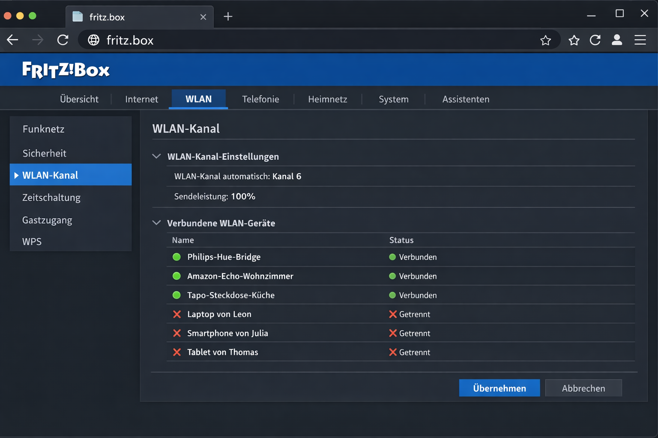The height and width of the screenshot is (438, 658).
Task: Open the System tab
Action: (x=394, y=99)
